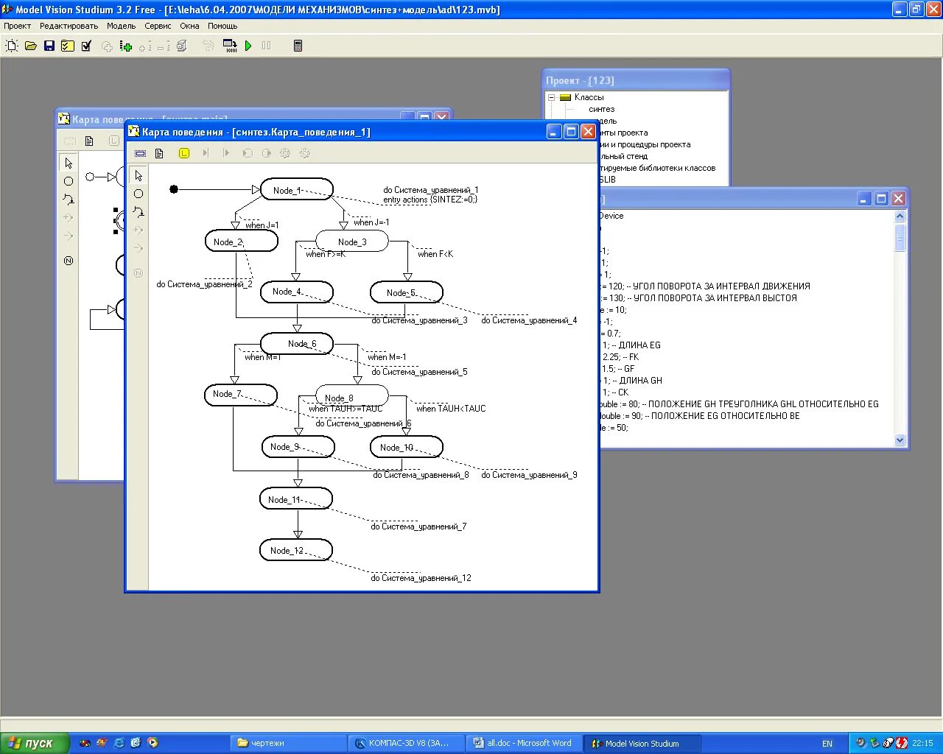
Task: Select Node_4 in behavior map
Action: [296, 292]
